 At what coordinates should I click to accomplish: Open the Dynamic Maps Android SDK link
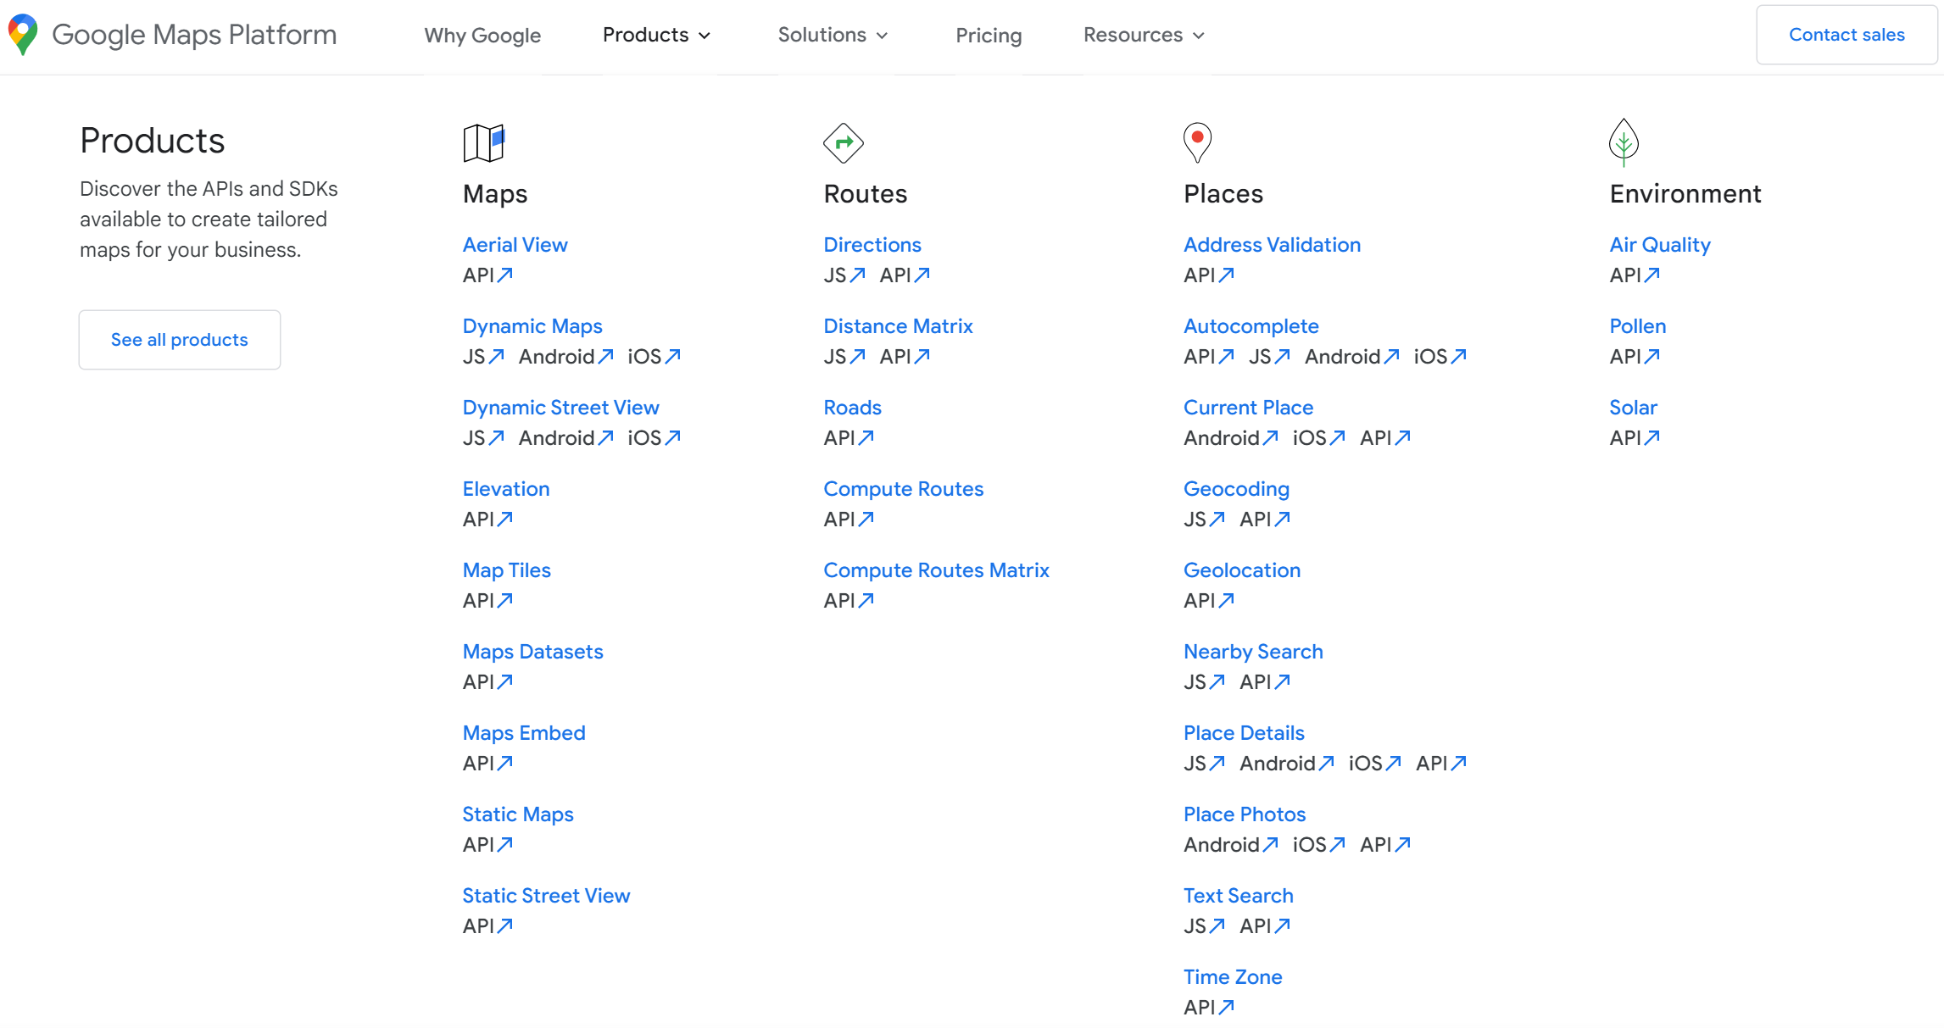[565, 357]
